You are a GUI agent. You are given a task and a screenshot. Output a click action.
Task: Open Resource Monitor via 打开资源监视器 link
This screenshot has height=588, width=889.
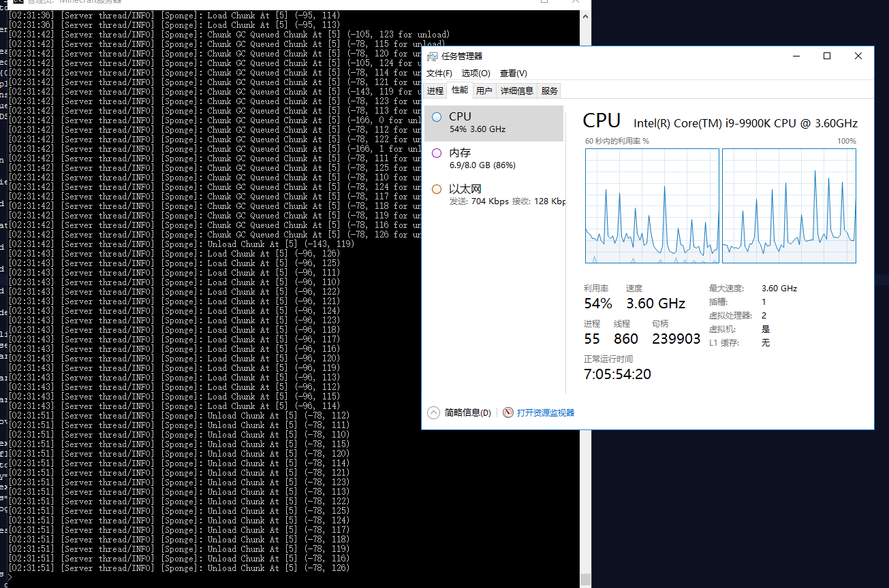(x=545, y=413)
